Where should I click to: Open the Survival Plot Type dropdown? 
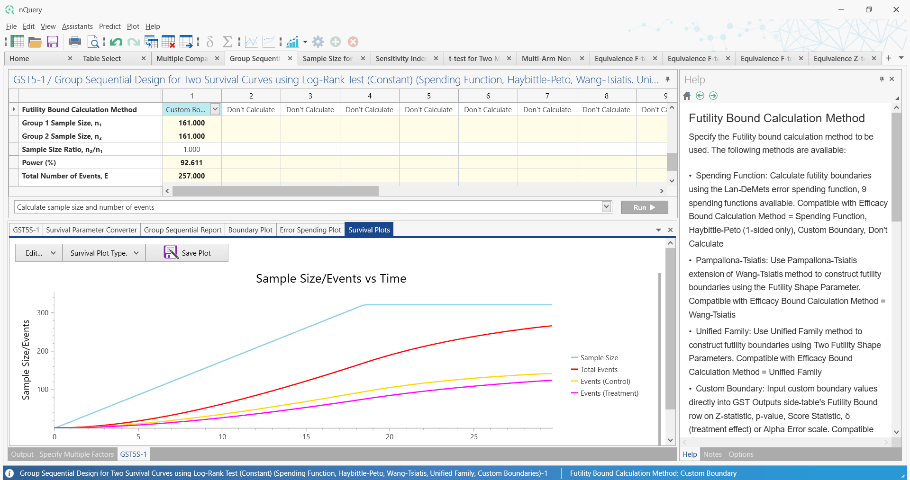(104, 253)
